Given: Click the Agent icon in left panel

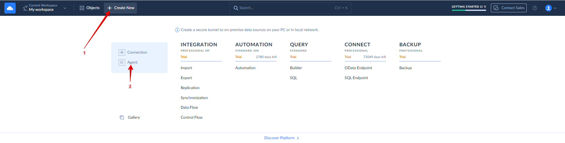Looking at the screenshot, I should click(x=122, y=62).
